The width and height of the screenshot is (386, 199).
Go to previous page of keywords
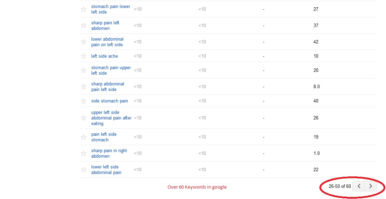click(x=359, y=186)
